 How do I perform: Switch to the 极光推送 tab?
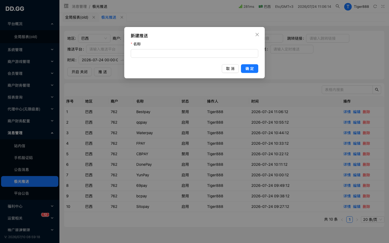click(109, 17)
